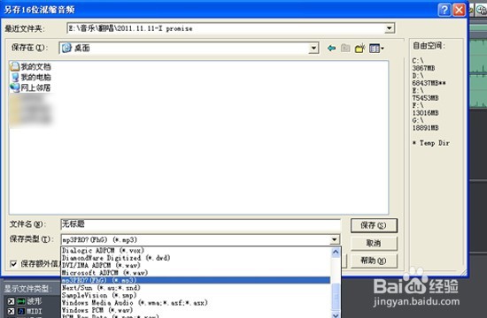Select Windows Media Audio format
The width and height of the screenshot is (487, 318).
196,302
